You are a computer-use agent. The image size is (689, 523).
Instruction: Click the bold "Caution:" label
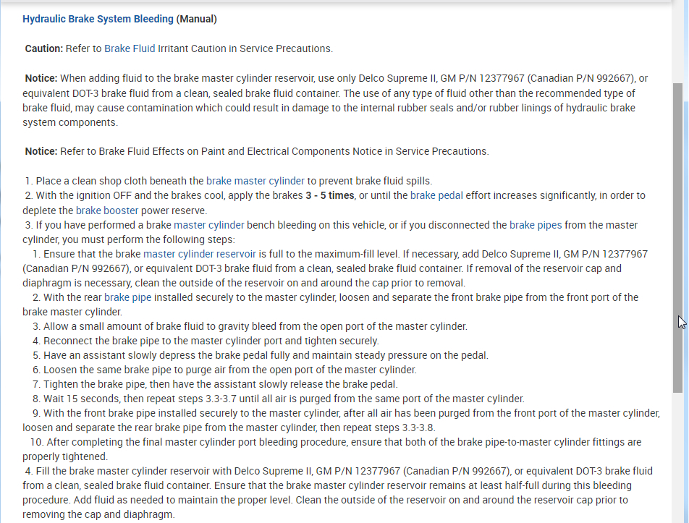pos(43,48)
